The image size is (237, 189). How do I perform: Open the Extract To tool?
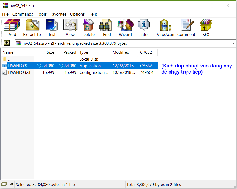32,27
